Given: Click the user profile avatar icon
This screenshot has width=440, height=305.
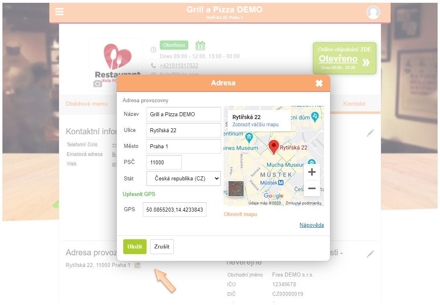Looking at the screenshot, I should [x=373, y=12].
